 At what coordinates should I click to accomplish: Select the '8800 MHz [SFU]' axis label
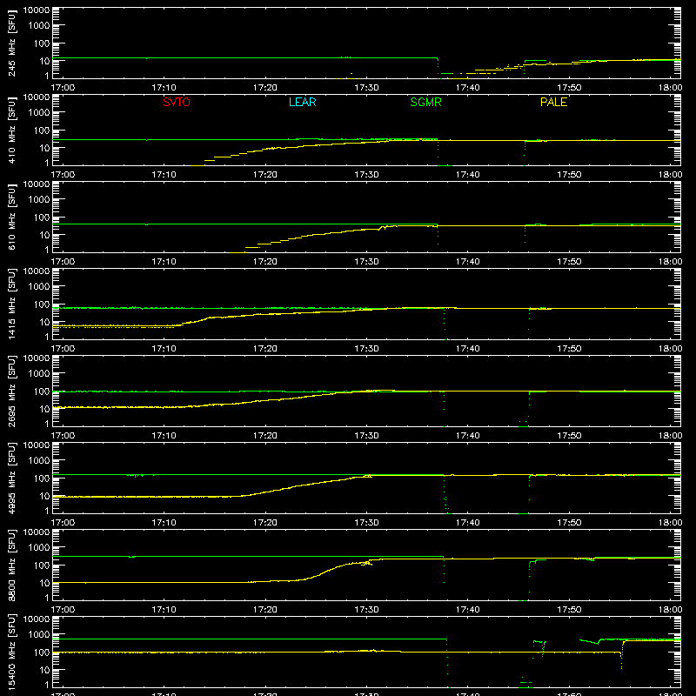click(x=11, y=565)
